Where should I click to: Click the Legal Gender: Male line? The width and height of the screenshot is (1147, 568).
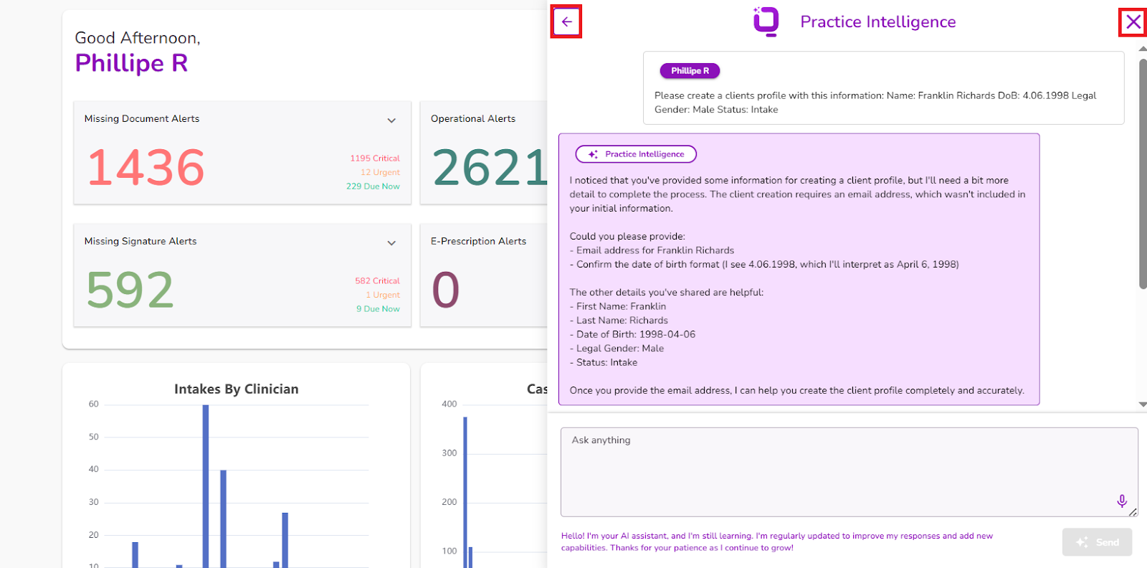(617, 349)
